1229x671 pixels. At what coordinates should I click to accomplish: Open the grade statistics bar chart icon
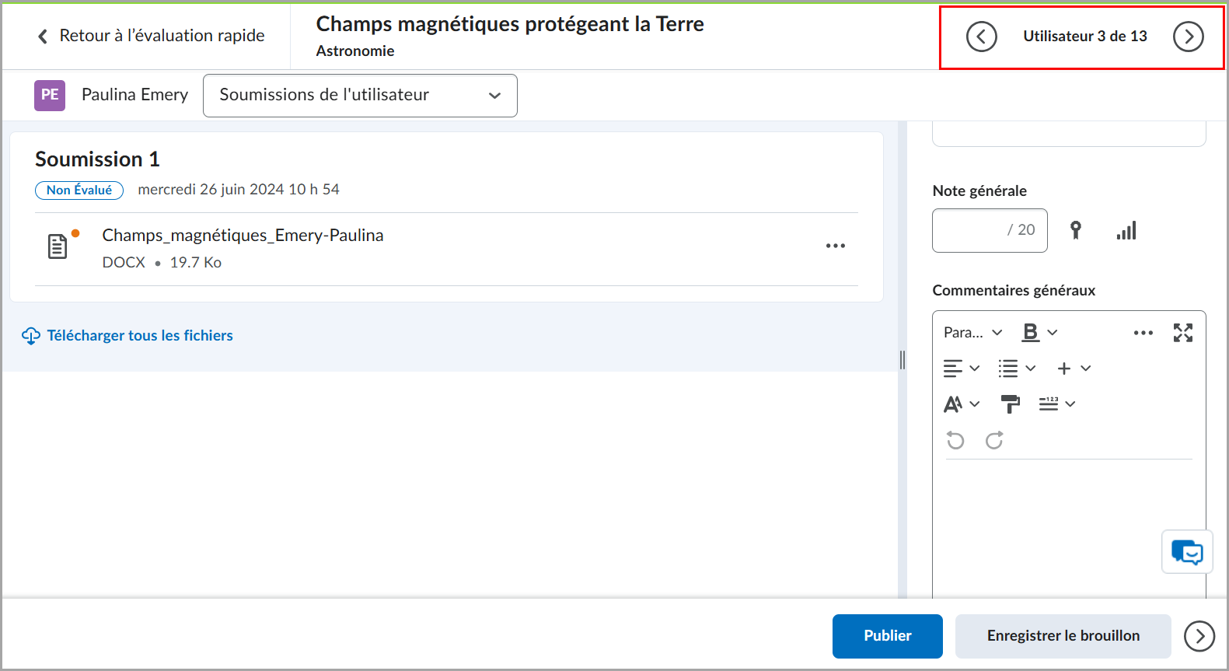tap(1126, 230)
